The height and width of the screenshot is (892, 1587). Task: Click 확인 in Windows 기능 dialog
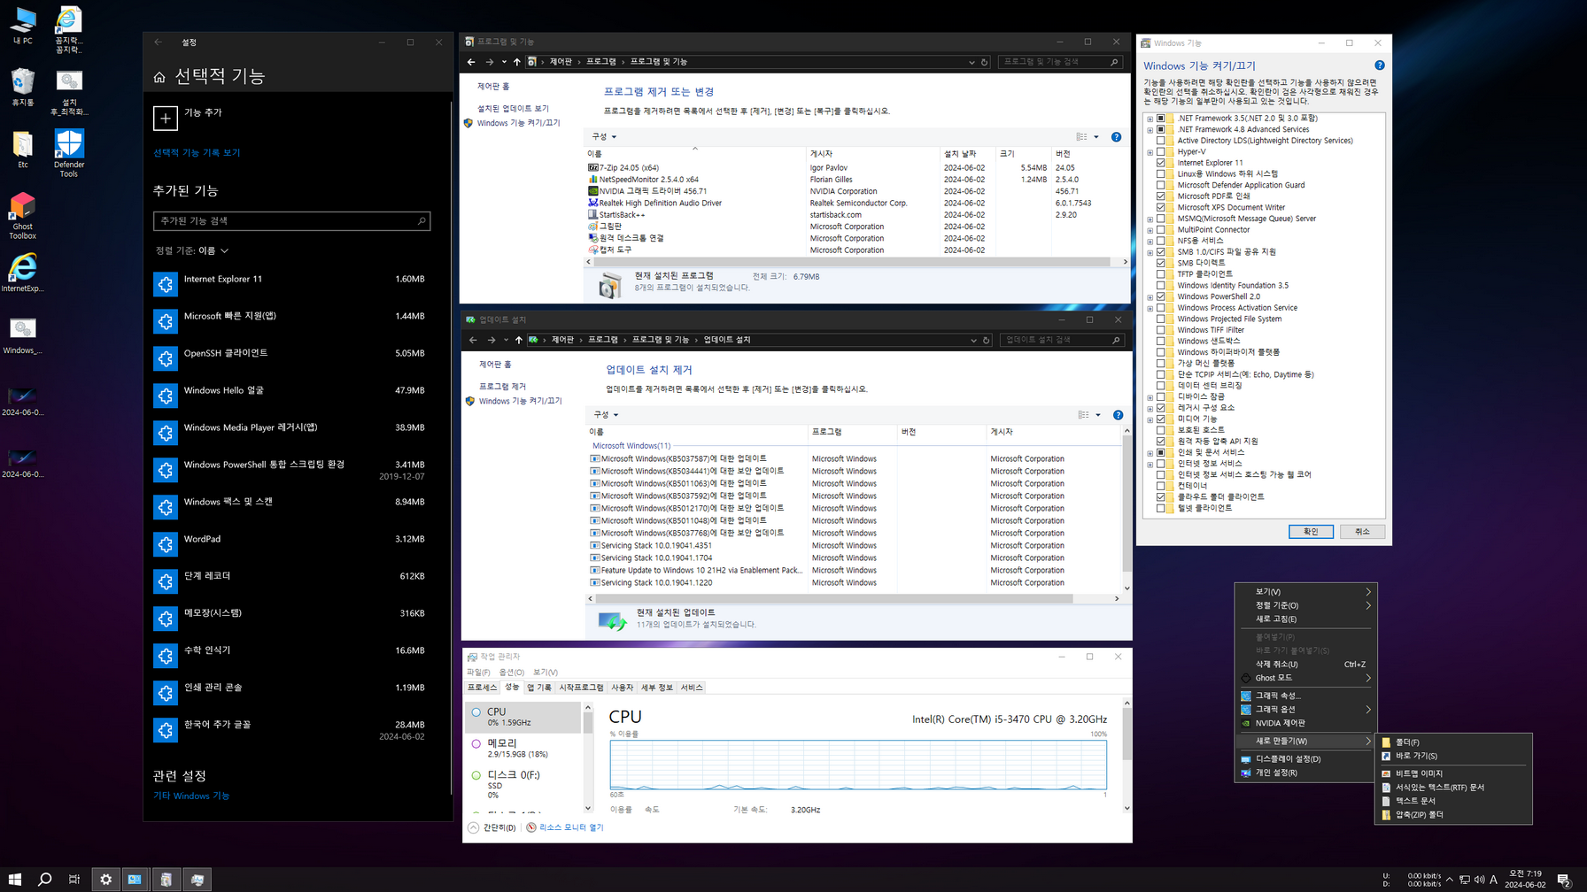[1311, 532]
